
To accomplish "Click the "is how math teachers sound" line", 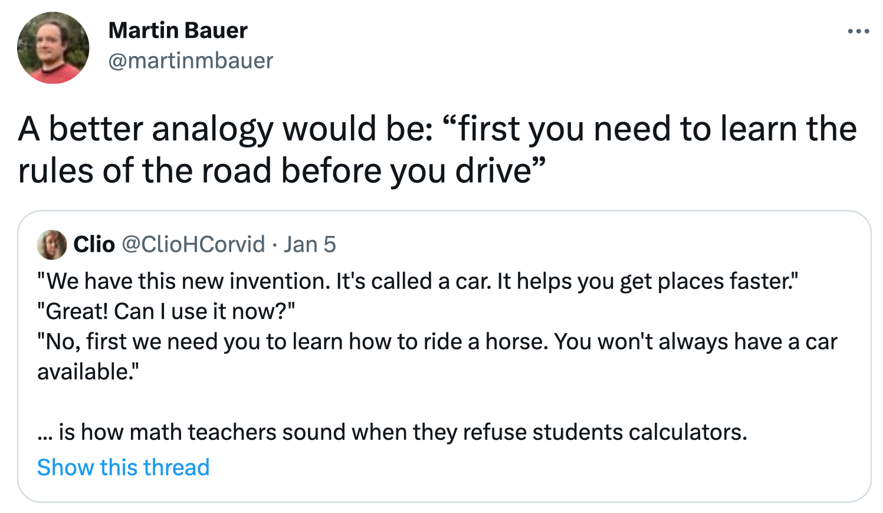I will [x=392, y=432].
